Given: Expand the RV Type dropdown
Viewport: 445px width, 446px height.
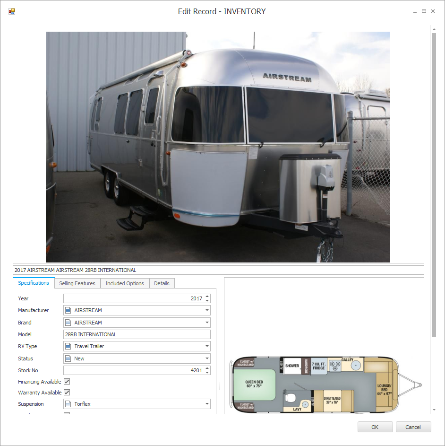Looking at the screenshot, I should pos(207,346).
